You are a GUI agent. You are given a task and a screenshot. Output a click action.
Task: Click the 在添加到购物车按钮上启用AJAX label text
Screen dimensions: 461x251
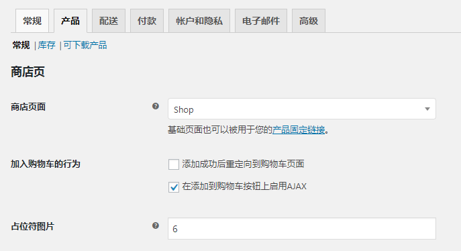(x=244, y=187)
